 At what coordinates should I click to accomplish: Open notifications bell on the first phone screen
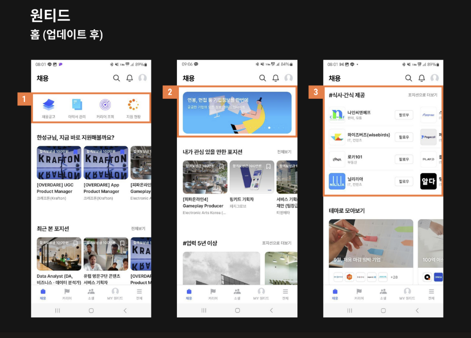[129, 78]
